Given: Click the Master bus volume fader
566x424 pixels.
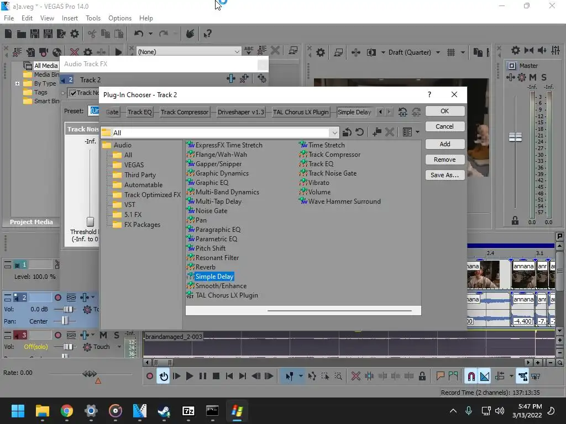Looking at the screenshot, I should (515, 137).
